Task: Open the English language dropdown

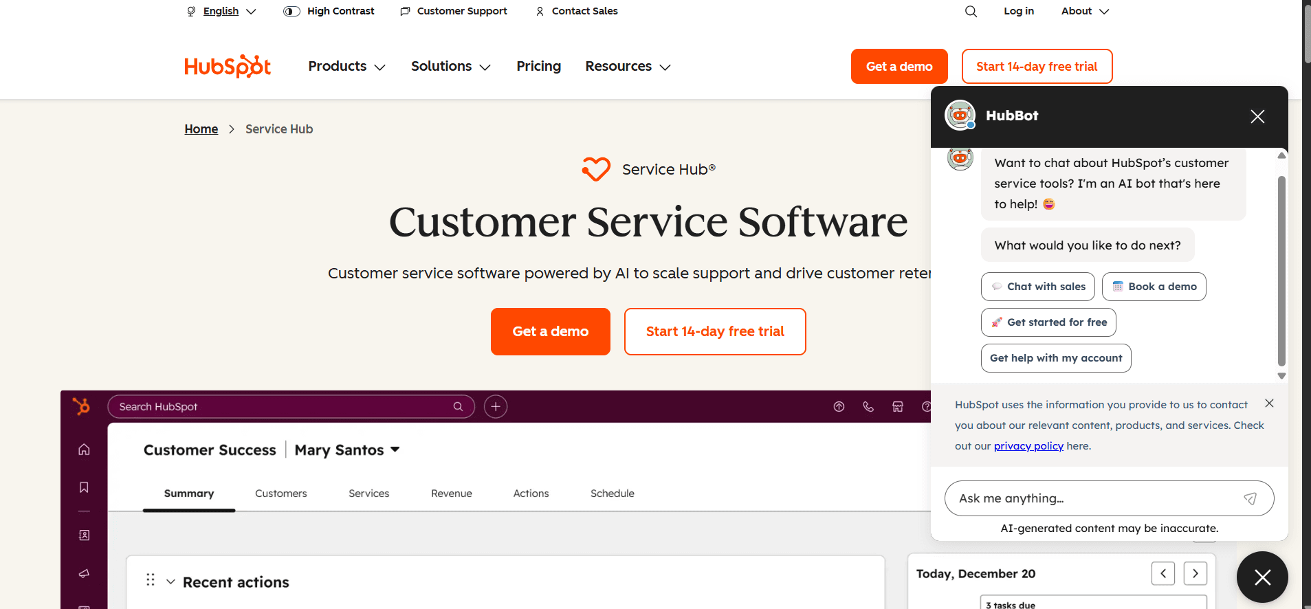Action: click(221, 11)
